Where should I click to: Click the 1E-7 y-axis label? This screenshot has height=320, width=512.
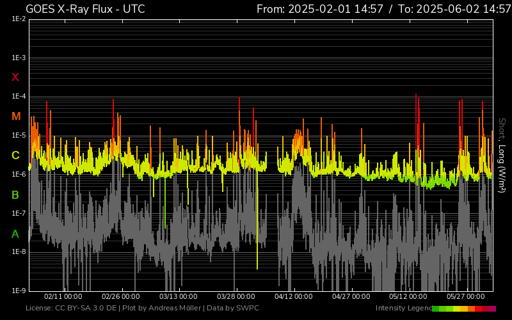click(19, 213)
